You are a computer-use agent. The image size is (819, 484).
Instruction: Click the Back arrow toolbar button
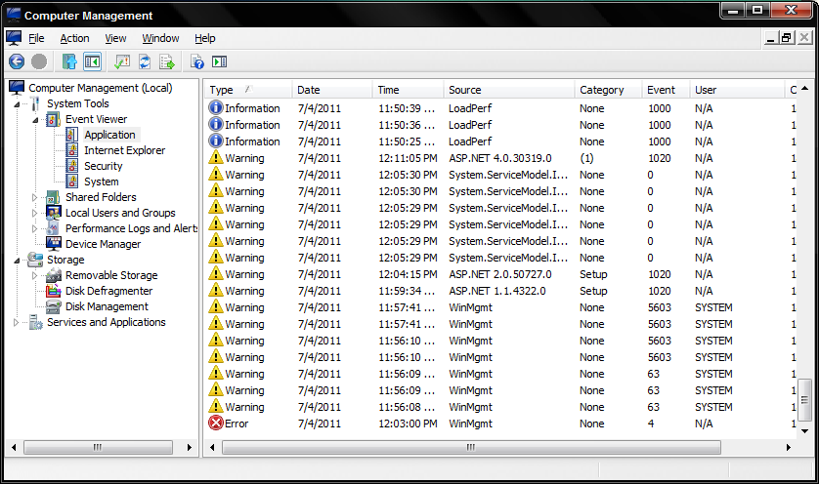[x=16, y=61]
